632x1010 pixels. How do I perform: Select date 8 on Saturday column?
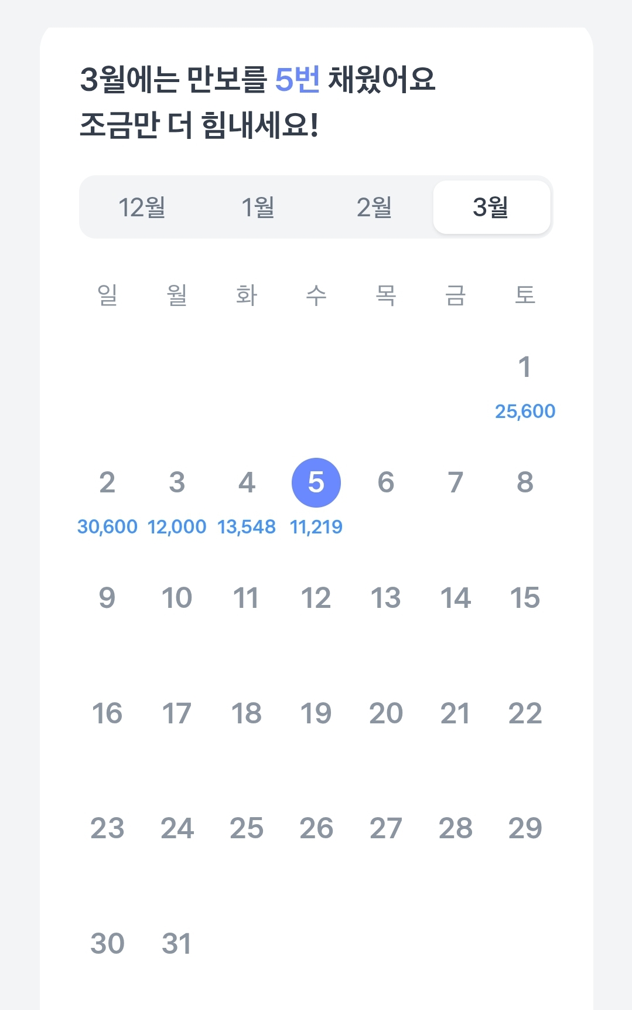click(525, 482)
